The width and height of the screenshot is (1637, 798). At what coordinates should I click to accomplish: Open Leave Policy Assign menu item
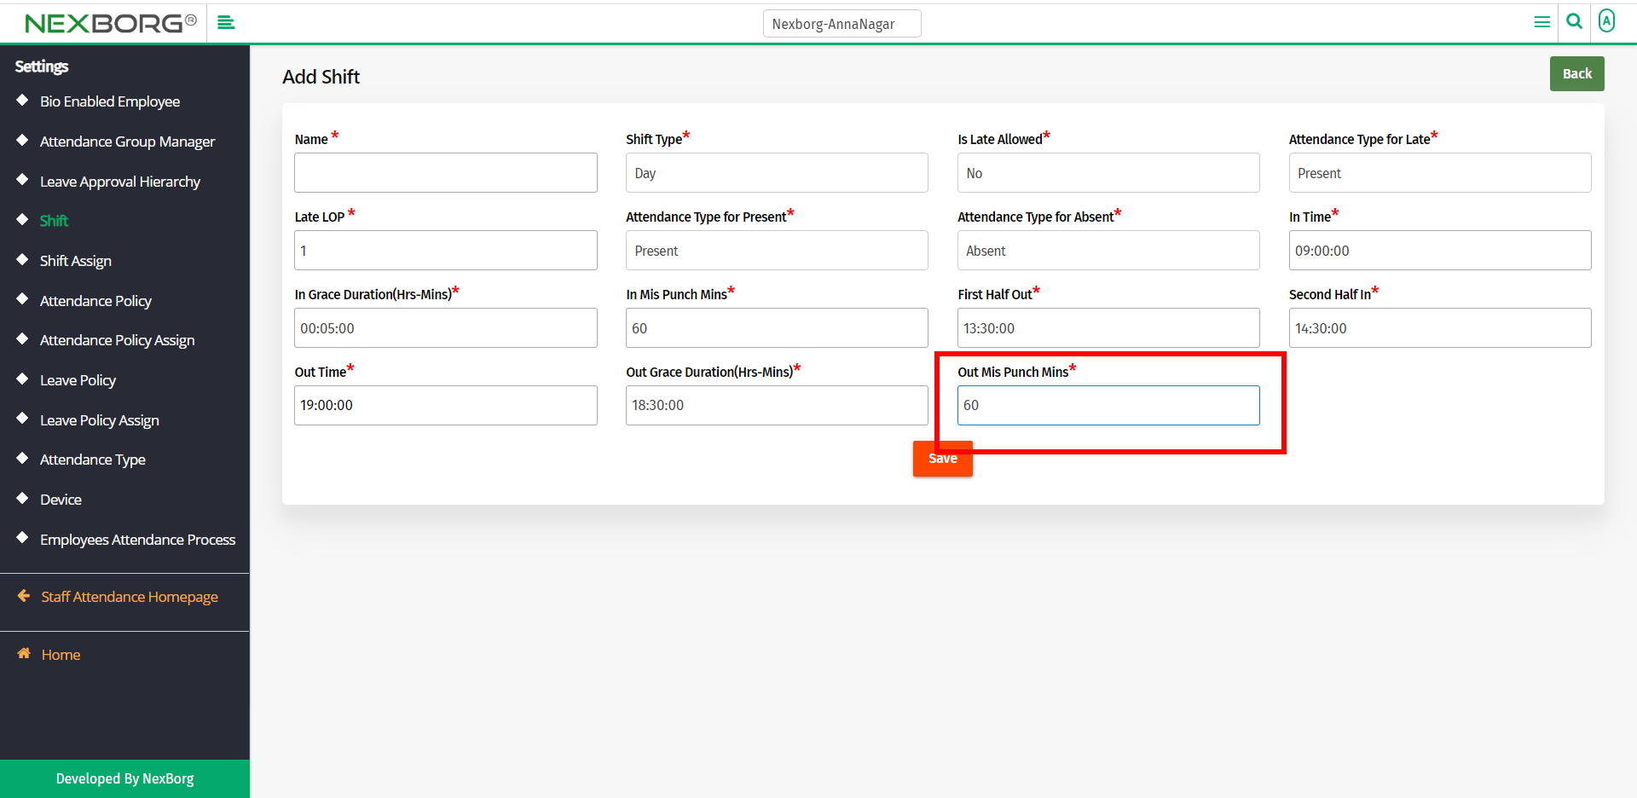[100, 420]
